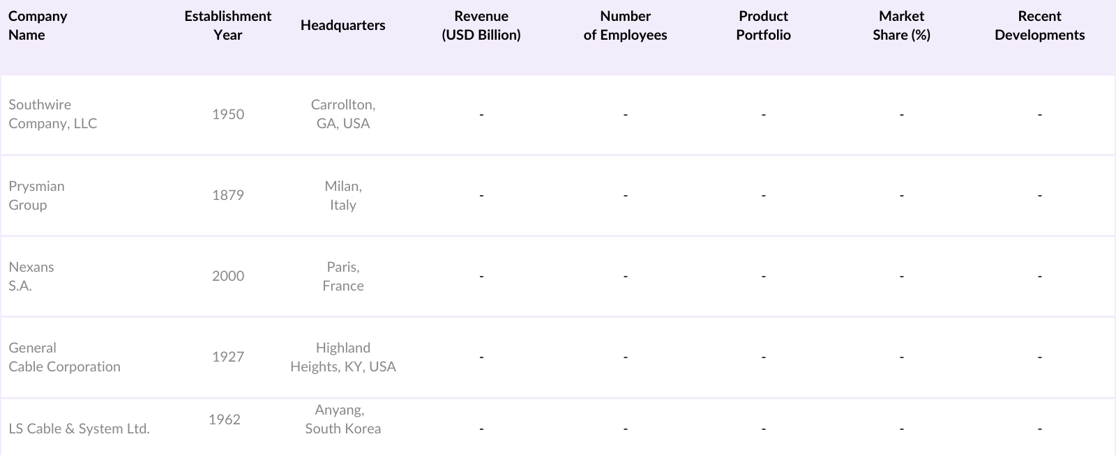Click LS Cable & System Ltd. entry

click(79, 429)
